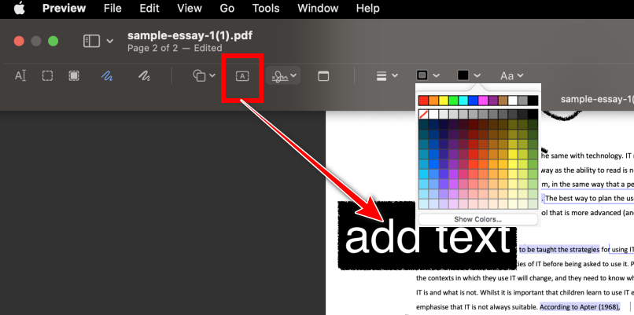
Task: Pick the Draw pen tool
Action: click(x=145, y=75)
